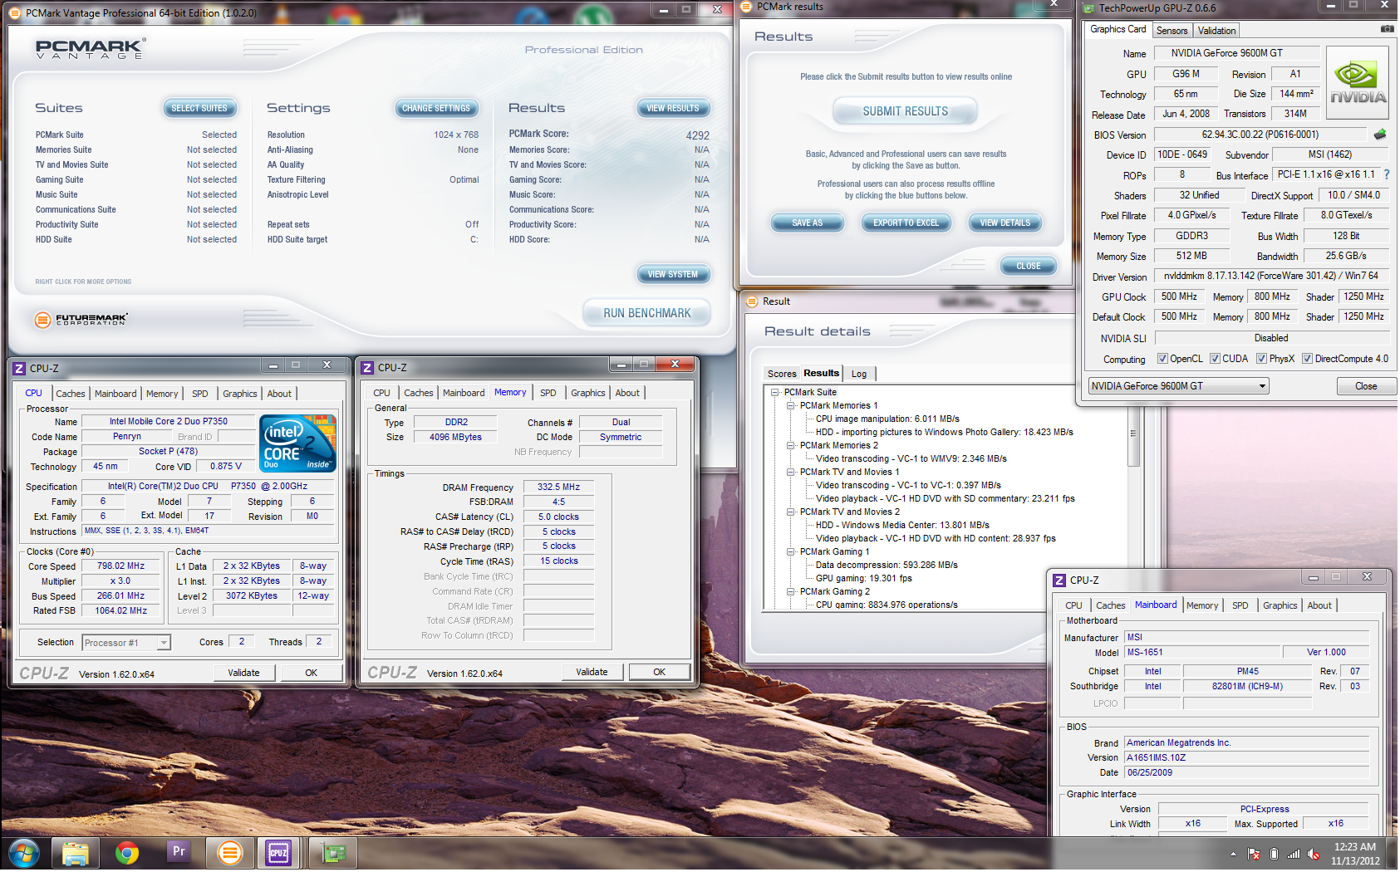Toggle the CUDA checkbox in GPU-Z
Image resolution: width=1400 pixels, height=872 pixels.
point(1216,359)
